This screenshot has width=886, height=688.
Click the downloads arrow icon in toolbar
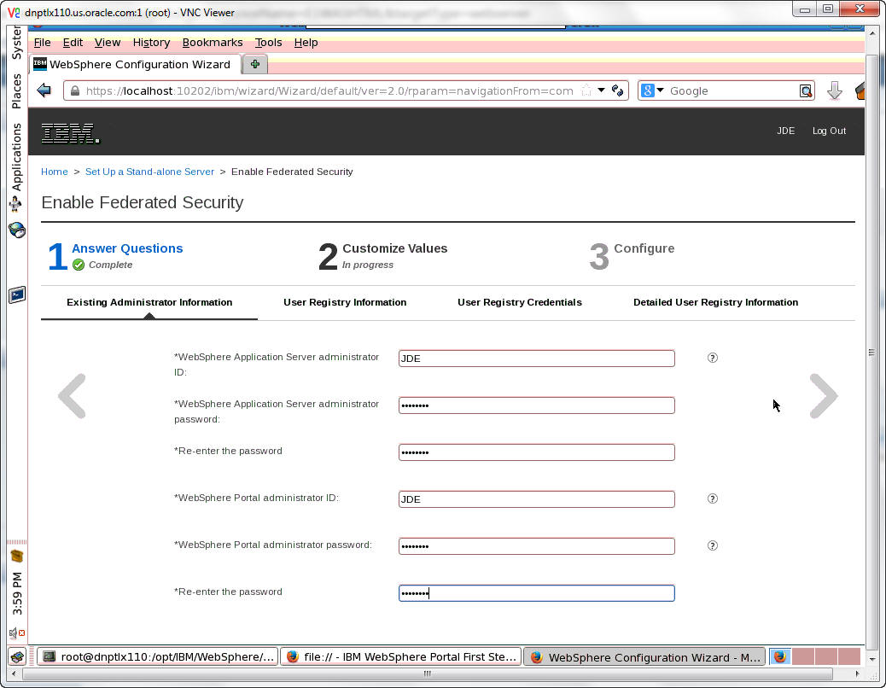click(x=834, y=91)
